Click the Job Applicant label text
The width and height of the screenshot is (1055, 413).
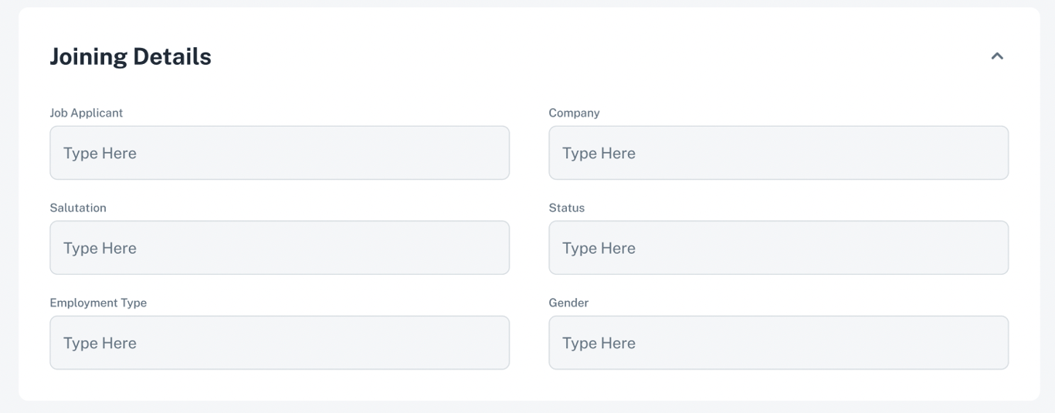(87, 113)
